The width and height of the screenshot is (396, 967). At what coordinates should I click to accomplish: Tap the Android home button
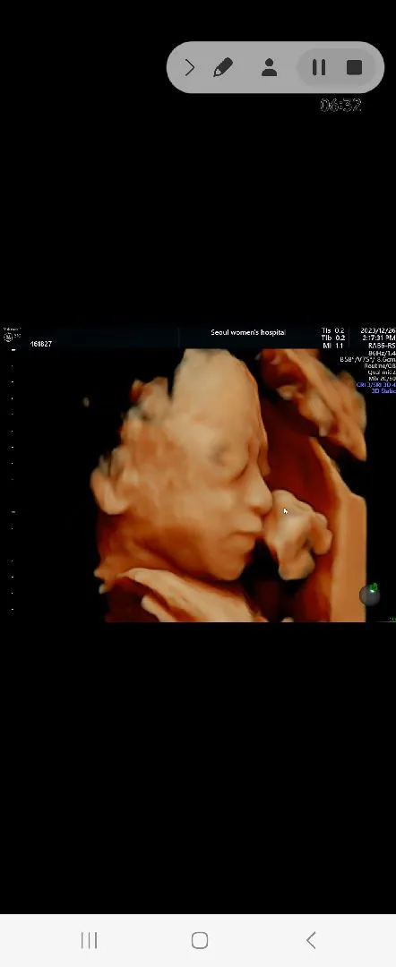(x=199, y=940)
